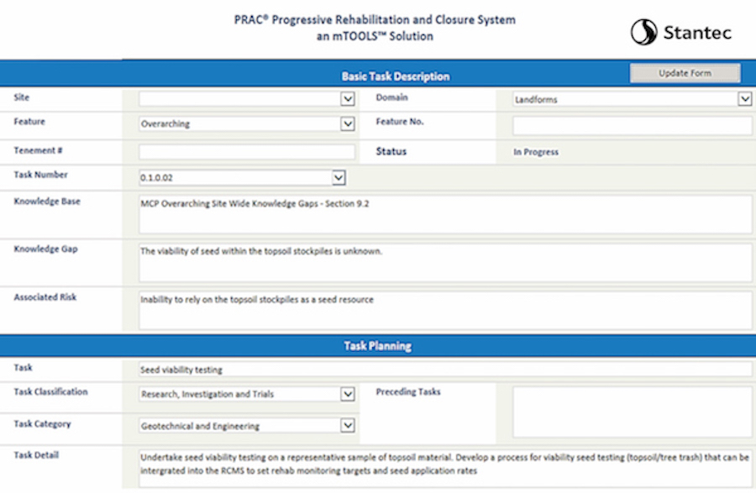The image size is (756, 493).
Task: Click the Stantec logo icon
Action: [644, 33]
